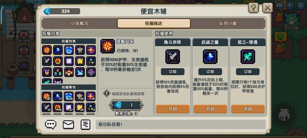Image resolution: width=307 pixels, height=138 pixels.
Task: Enable the 孤立-穿透 blessing with 开启
Action: (248, 109)
